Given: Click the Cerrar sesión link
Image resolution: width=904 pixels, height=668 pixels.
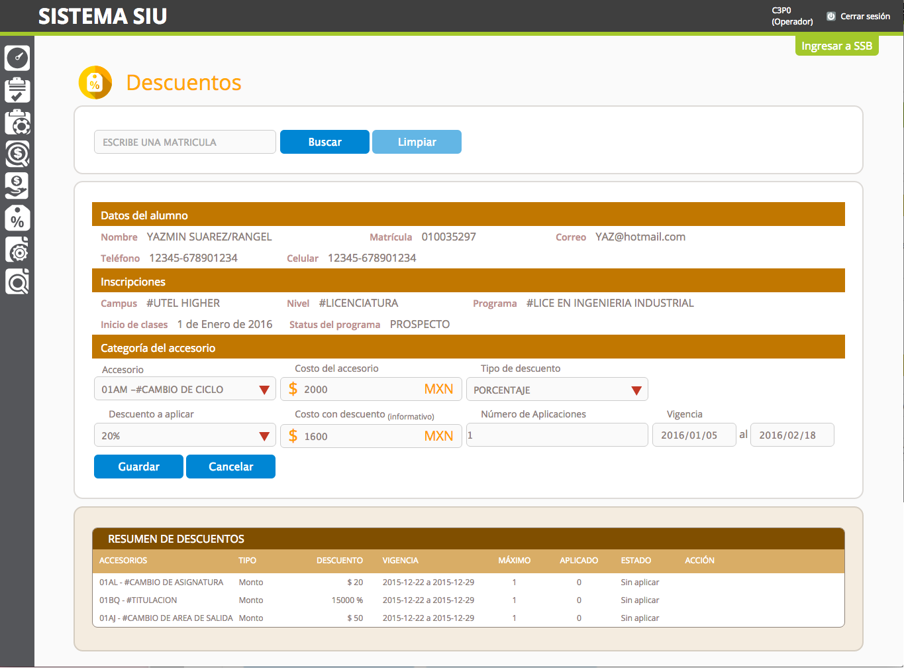Looking at the screenshot, I should 865,16.
